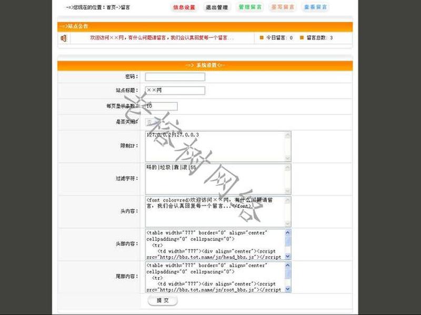This screenshot has width=421, height=315.
Task: Click the red welcome announcement text
Action: (162, 38)
